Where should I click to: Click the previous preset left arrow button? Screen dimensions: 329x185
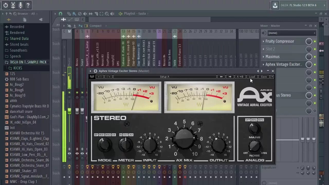(221, 77)
